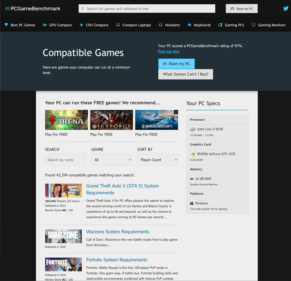Open Gaming PCs menu item

(x=231, y=25)
